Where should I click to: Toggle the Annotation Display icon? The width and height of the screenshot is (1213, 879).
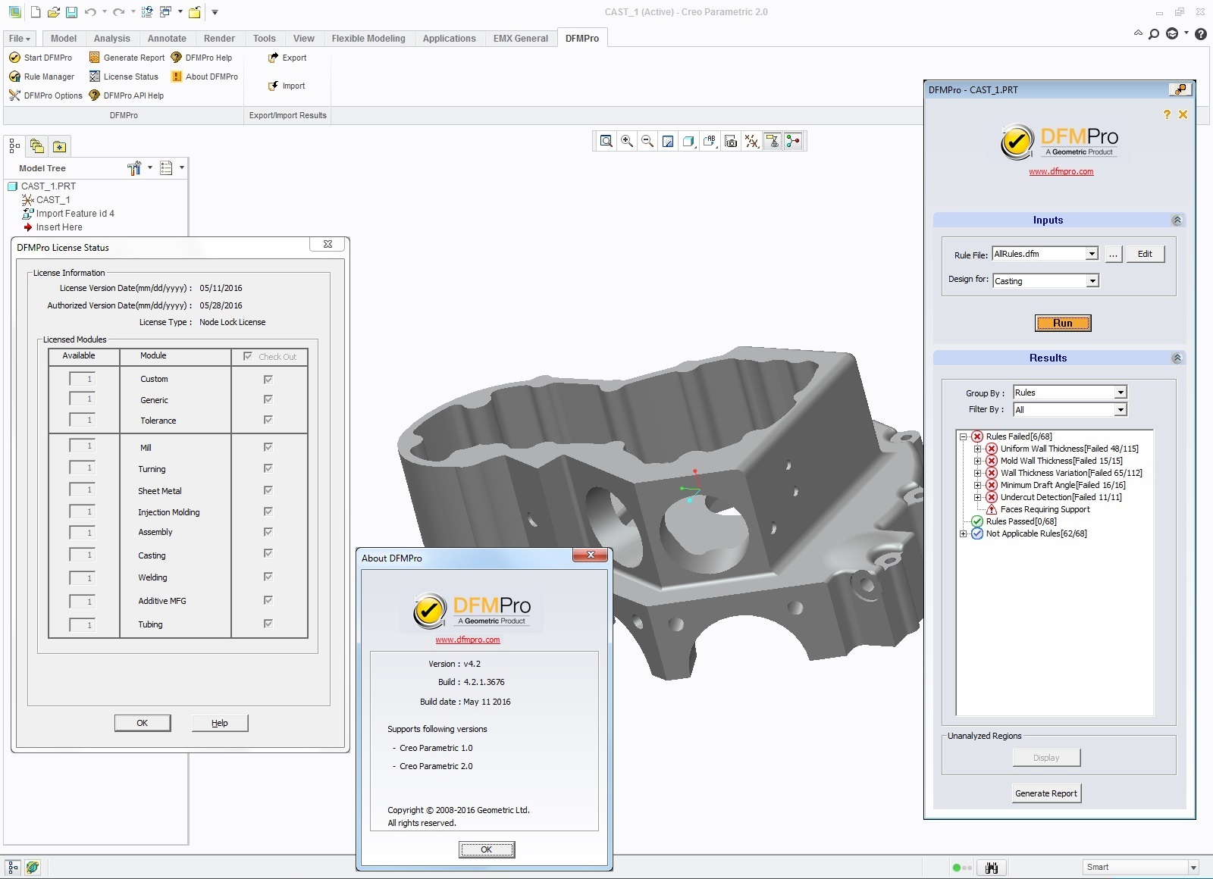coord(773,141)
